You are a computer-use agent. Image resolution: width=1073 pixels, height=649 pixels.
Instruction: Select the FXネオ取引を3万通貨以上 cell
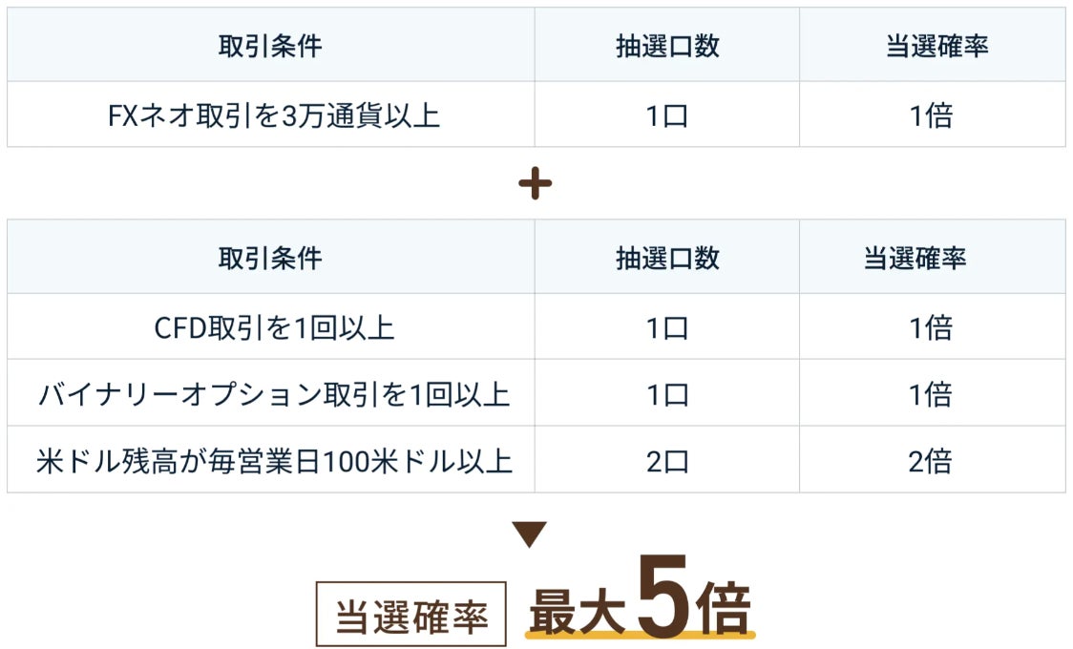click(270, 116)
